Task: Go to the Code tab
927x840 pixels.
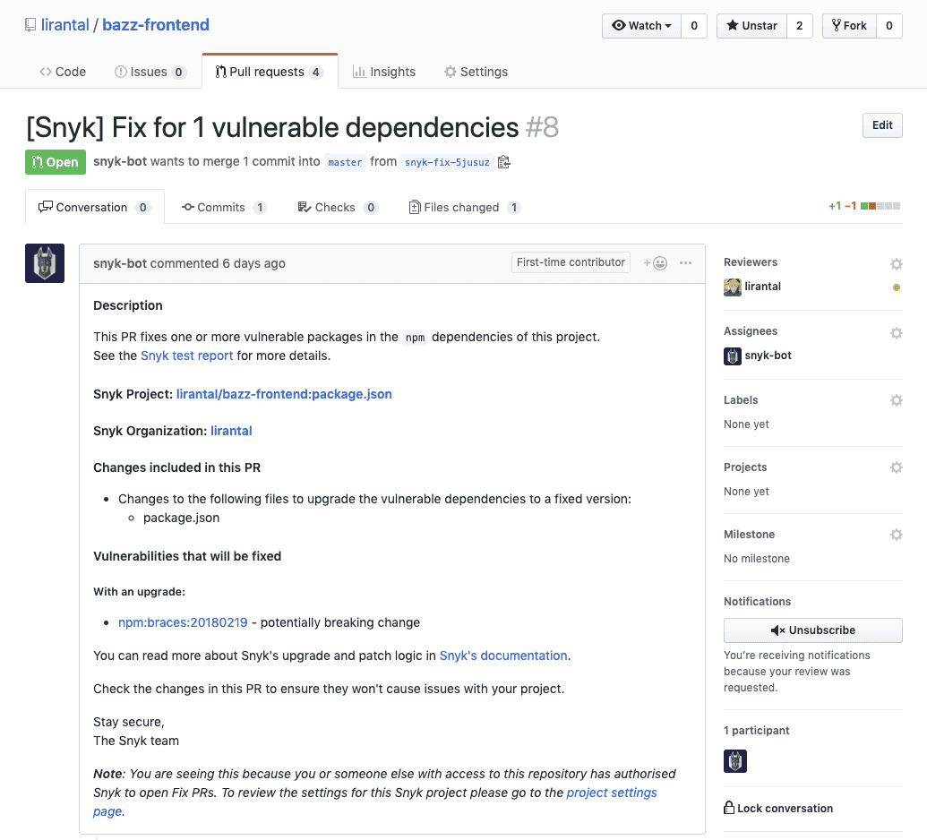Action: [x=63, y=72]
